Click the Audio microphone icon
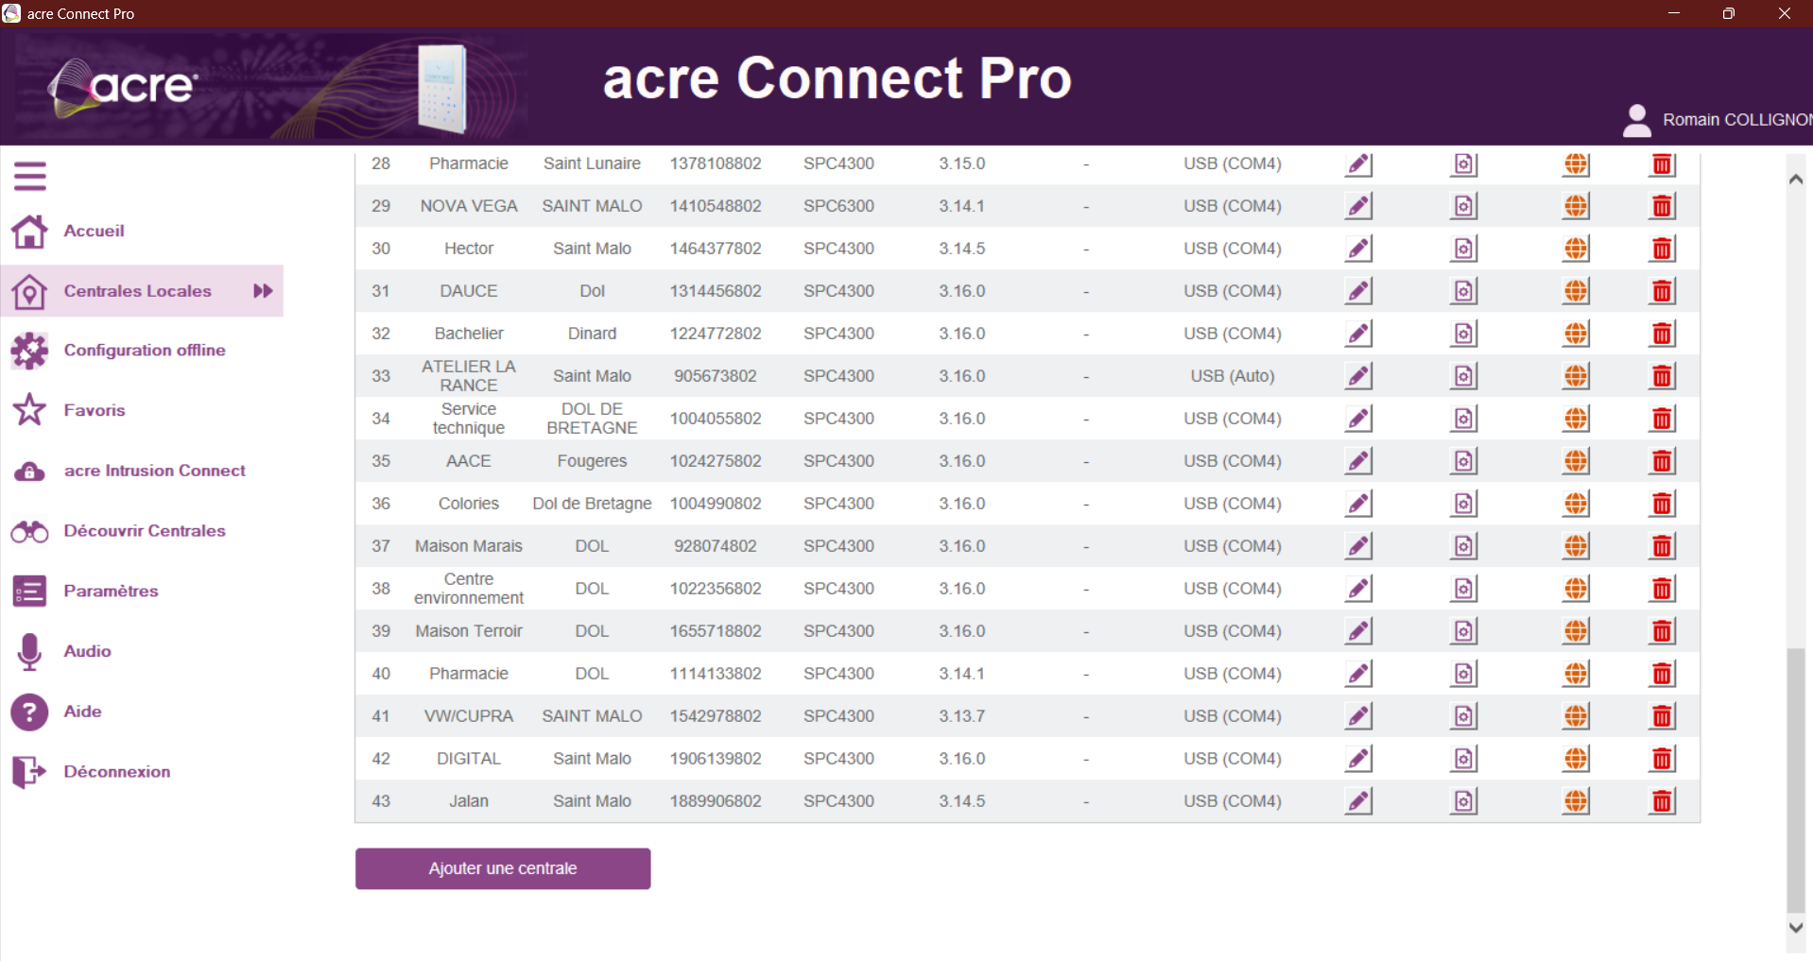Screen dimensions: 1813x961 click(29, 651)
